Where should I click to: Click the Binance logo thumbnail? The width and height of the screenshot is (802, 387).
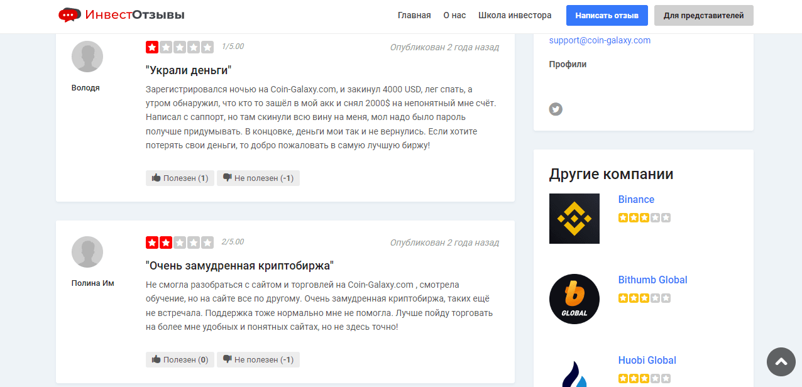pos(574,219)
